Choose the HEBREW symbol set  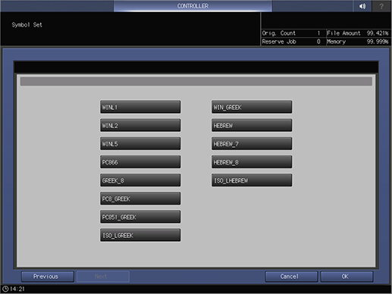coord(252,125)
